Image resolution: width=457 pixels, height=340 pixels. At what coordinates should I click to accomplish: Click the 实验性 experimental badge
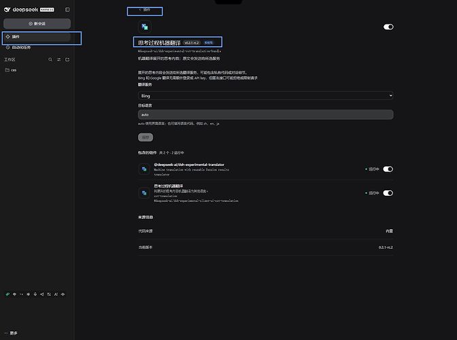(x=208, y=43)
